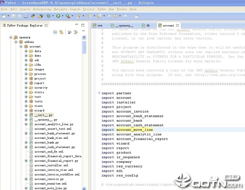Click 'import wizard' line in editor

click(x=115, y=143)
